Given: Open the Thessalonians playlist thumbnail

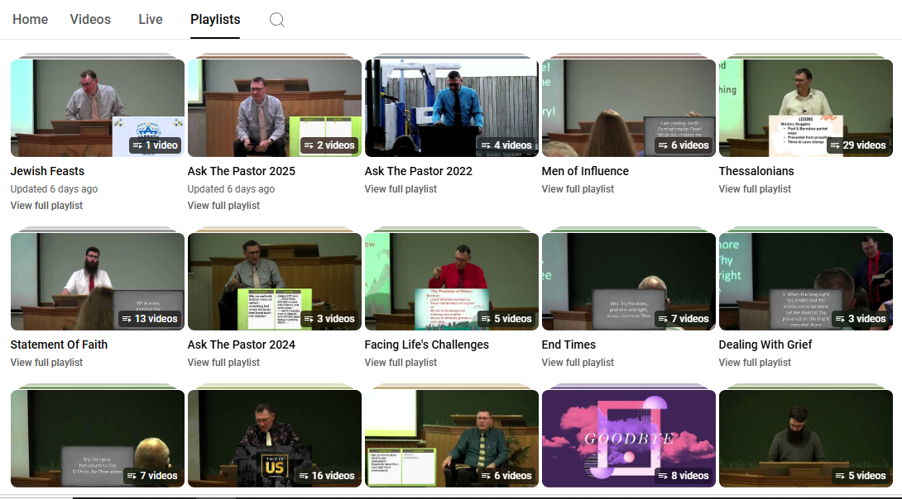Looking at the screenshot, I should click(806, 108).
